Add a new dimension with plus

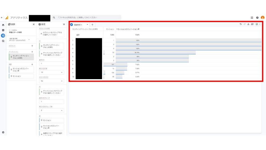32,52
